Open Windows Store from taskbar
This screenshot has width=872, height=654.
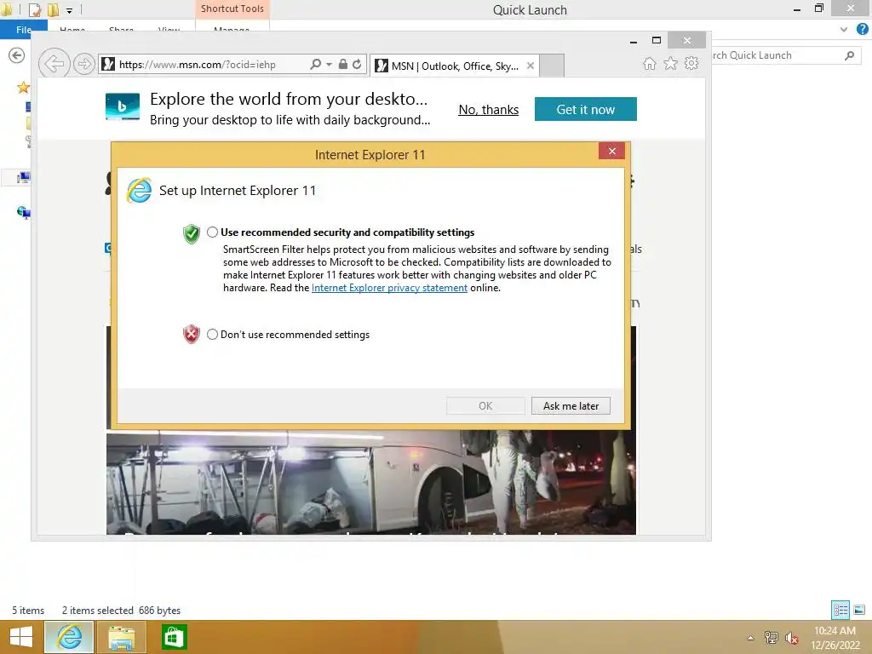click(x=174, y=637)
